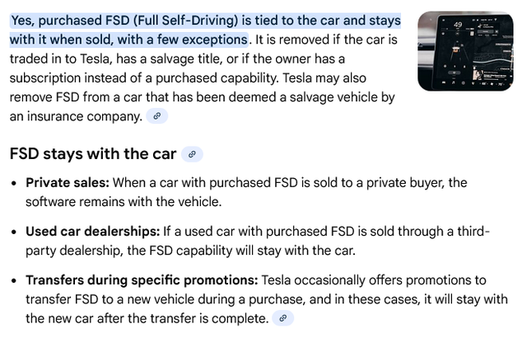The height and width of the screenshot is (338, 527).
Task: Click the bullet dot before "Used car dealerships"
Action: (x=14, y=232)
